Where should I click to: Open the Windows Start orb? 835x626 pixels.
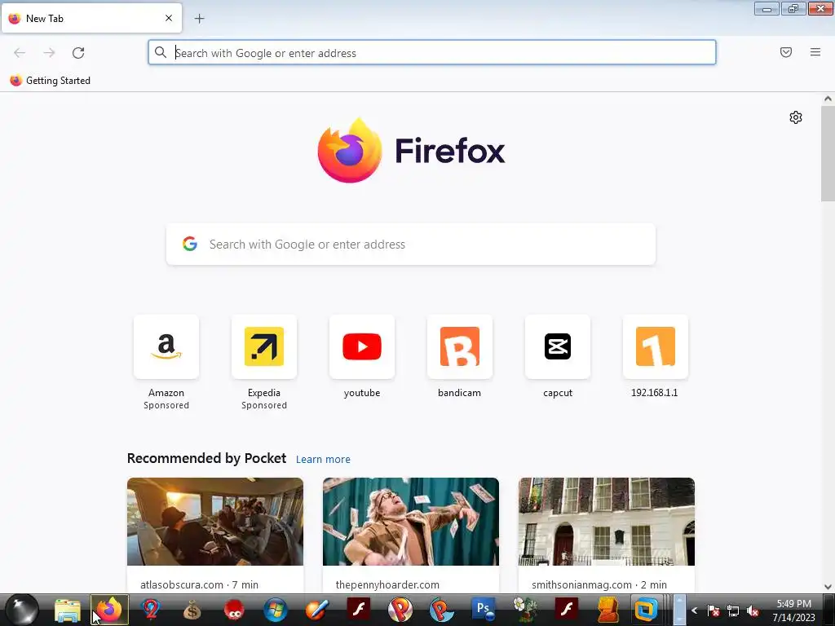[22, 610]
